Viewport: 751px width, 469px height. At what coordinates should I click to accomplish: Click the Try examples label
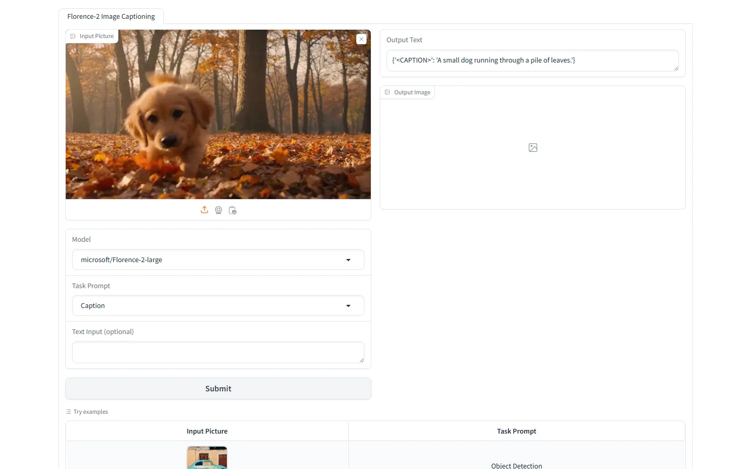(91, 412)
